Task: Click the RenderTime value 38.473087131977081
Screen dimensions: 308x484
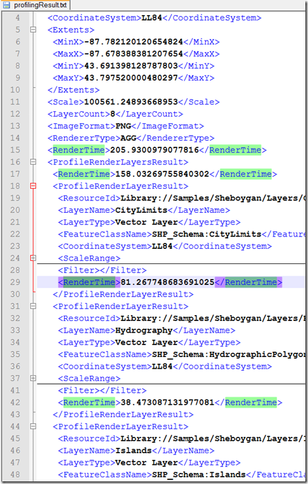Action: click(x=168, y=403)
